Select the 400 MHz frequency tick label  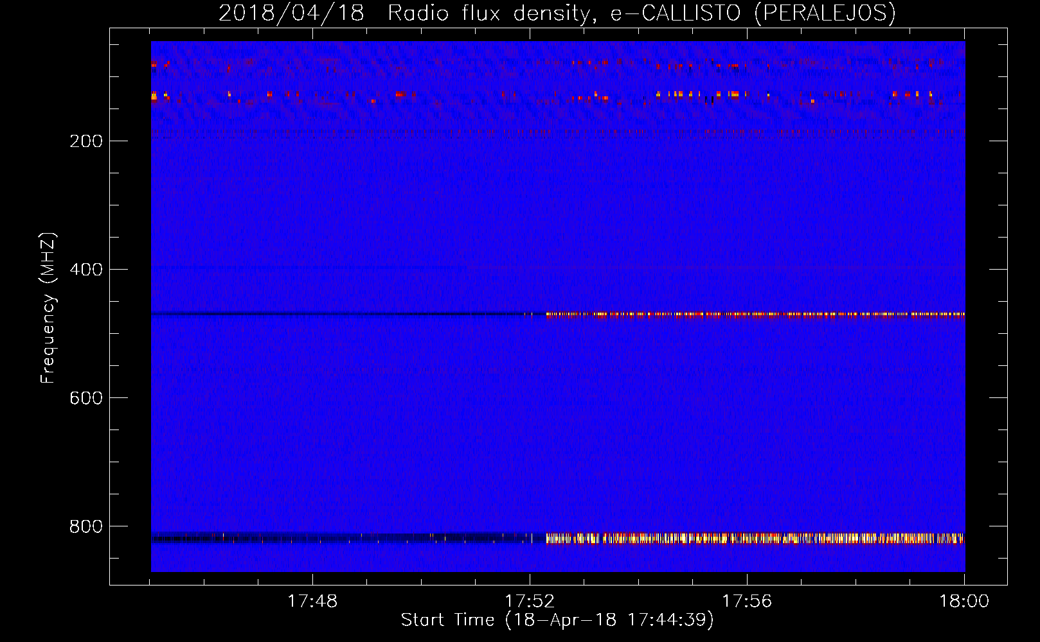point(85,270)
